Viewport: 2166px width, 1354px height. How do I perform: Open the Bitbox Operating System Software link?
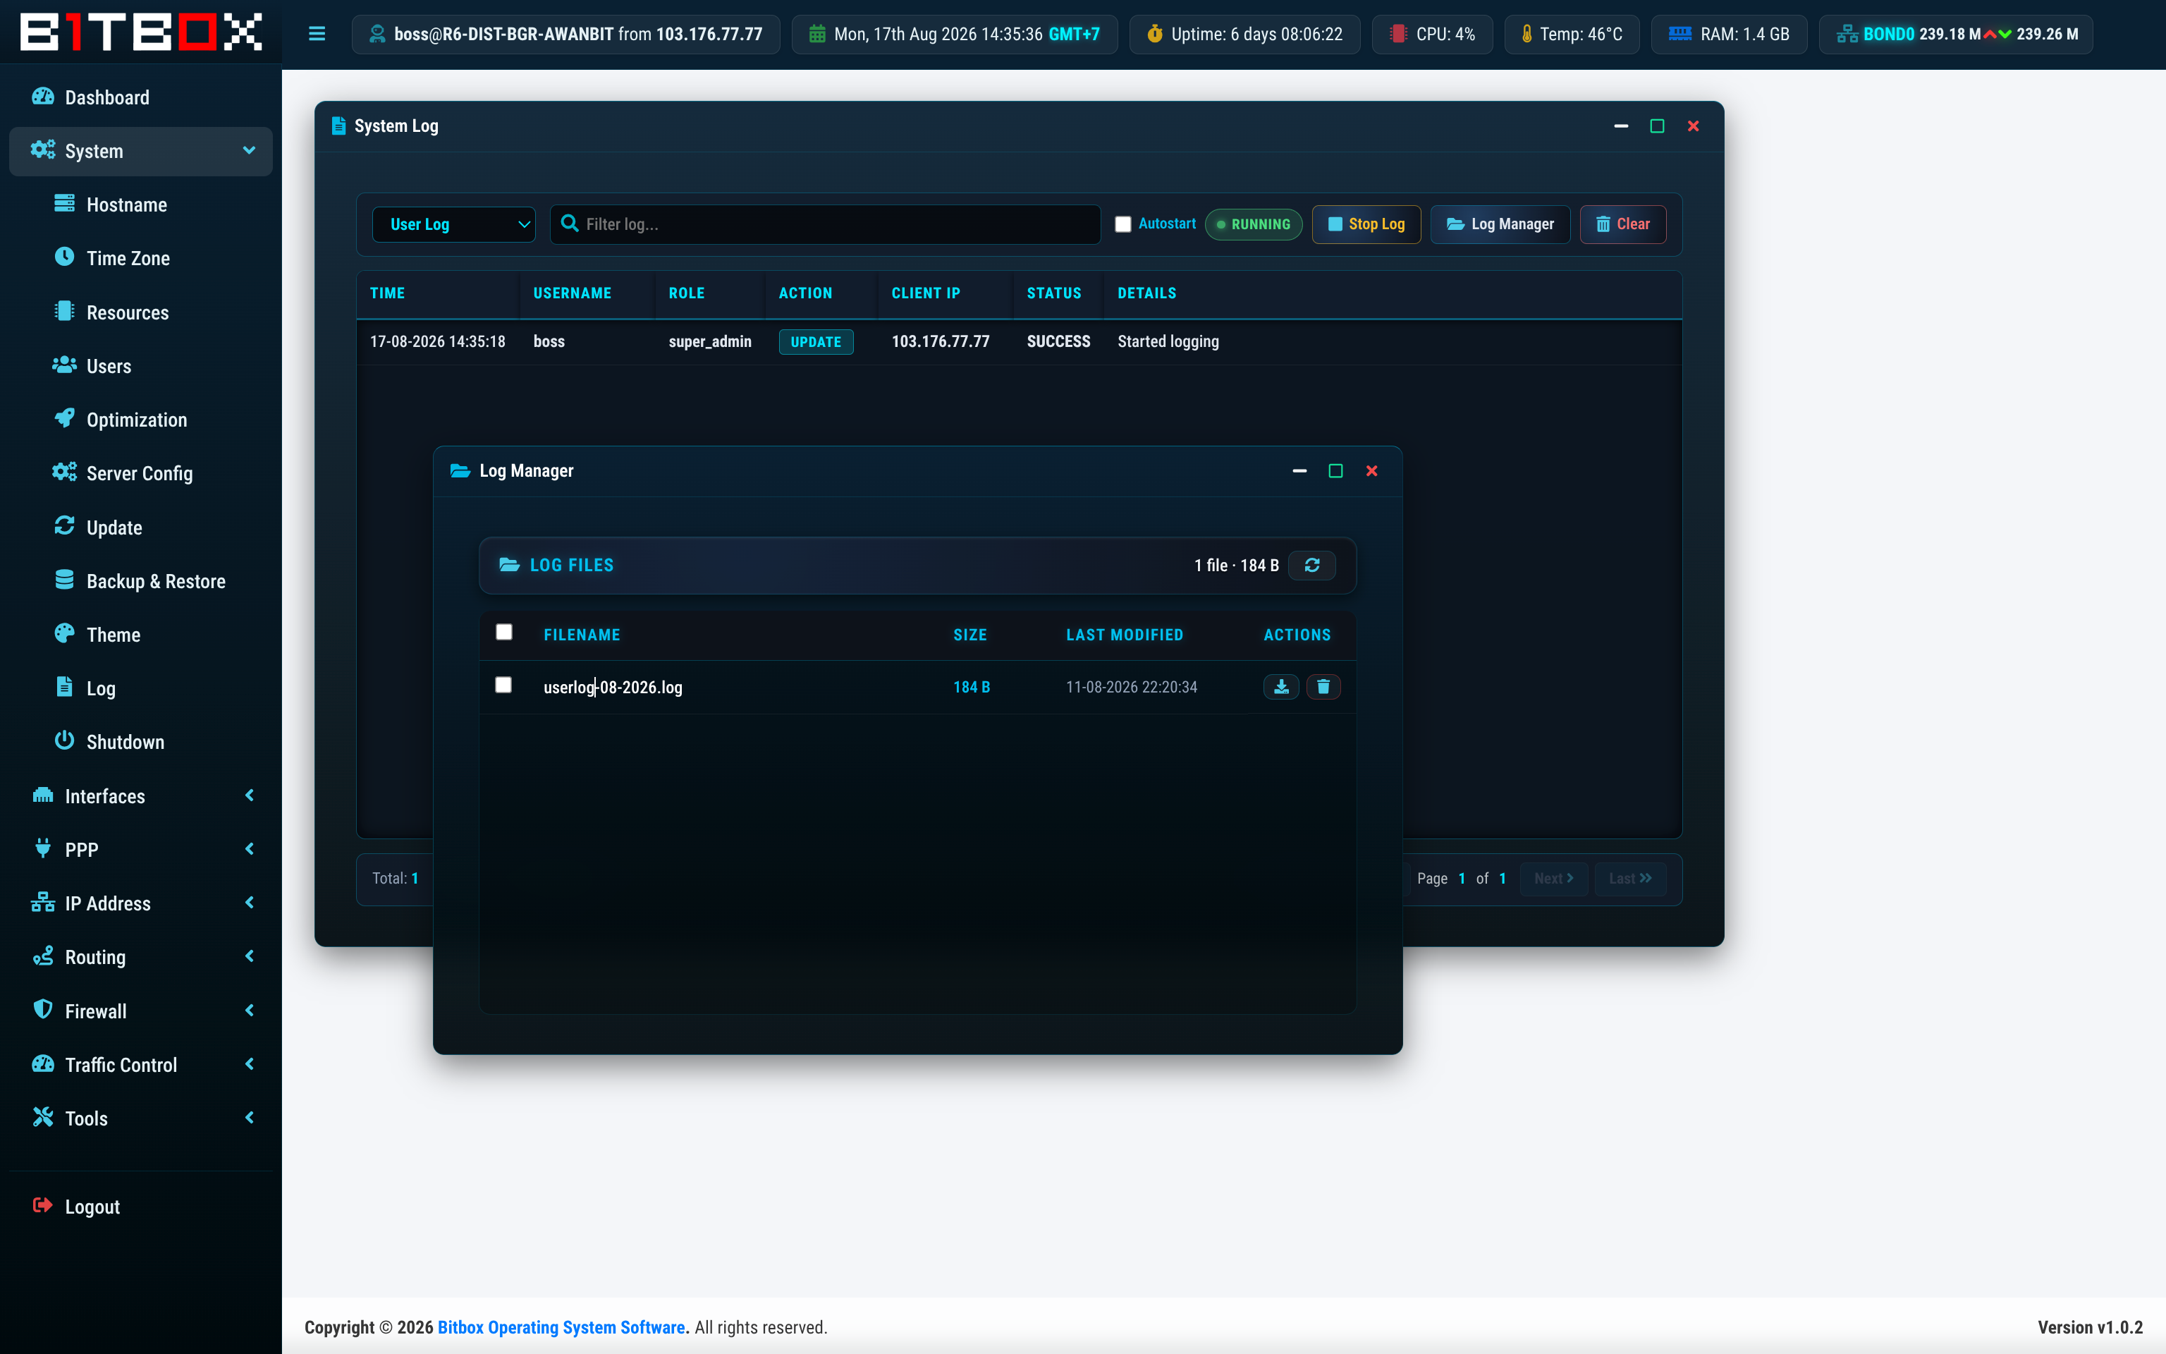coord(561,1327)
